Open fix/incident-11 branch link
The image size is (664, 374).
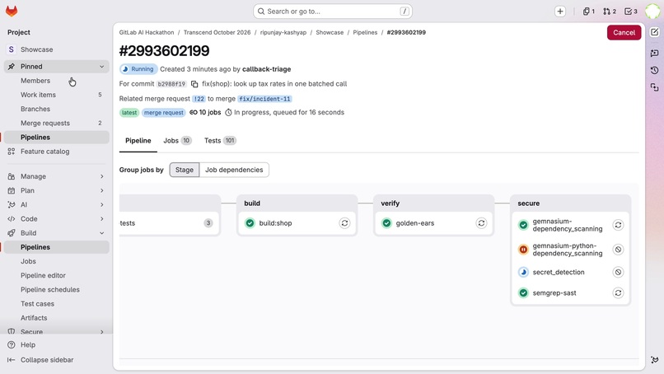(x=264, y=99)
